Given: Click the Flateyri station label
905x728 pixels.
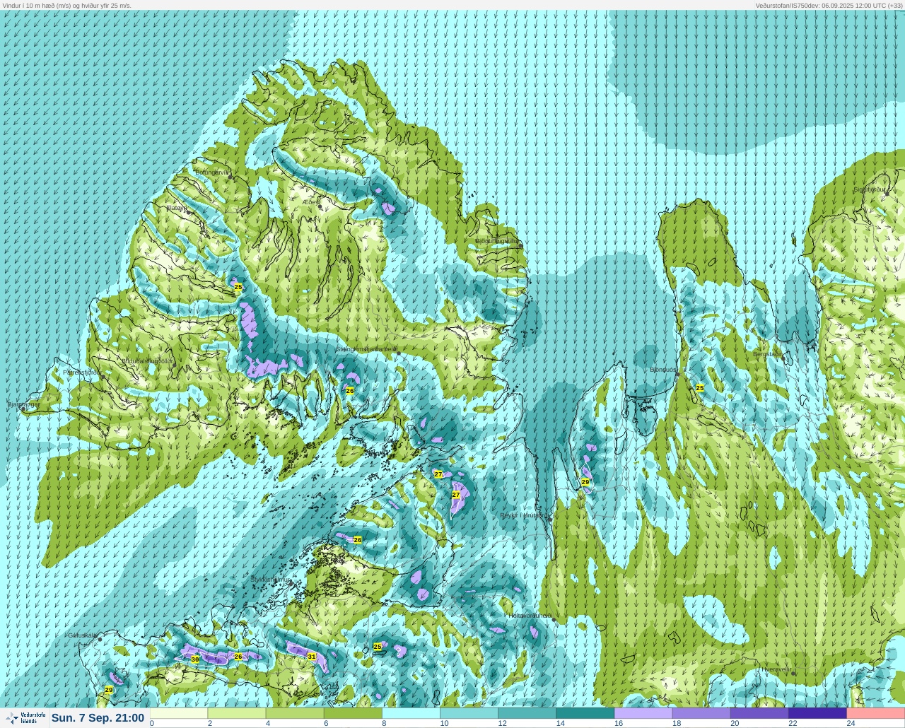Looking at the screenshot, I should click(x=177, y=208).
